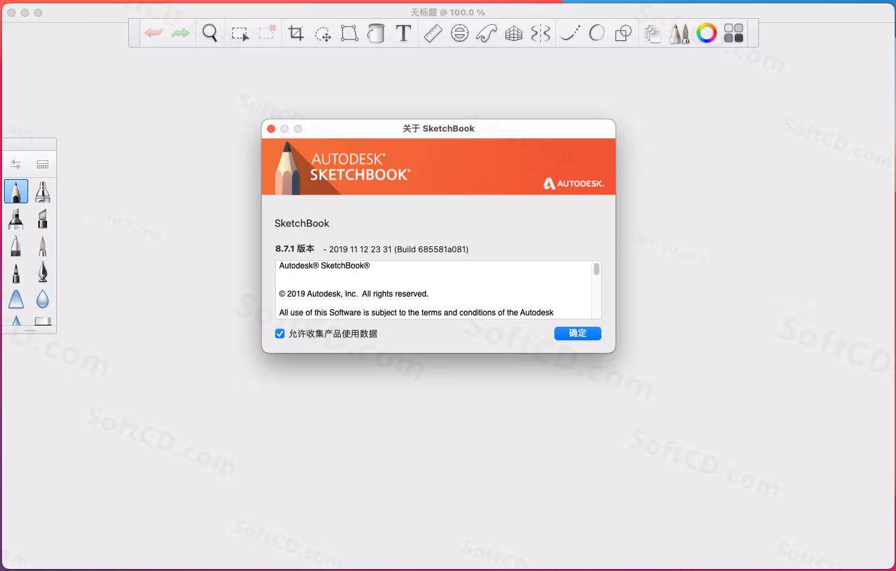Click 'Autodesk® SketchBook®' line in license box
Screen dimensions: 896x571
click(x=325, y=266)
